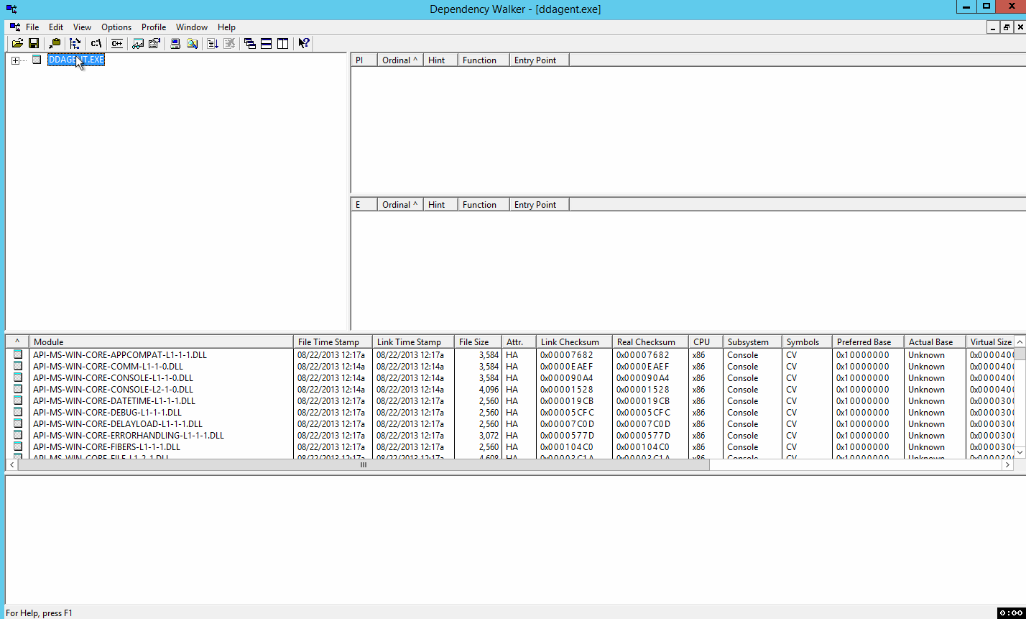
Task: Sort modules by the File Size column
Action: pos(476,341)
